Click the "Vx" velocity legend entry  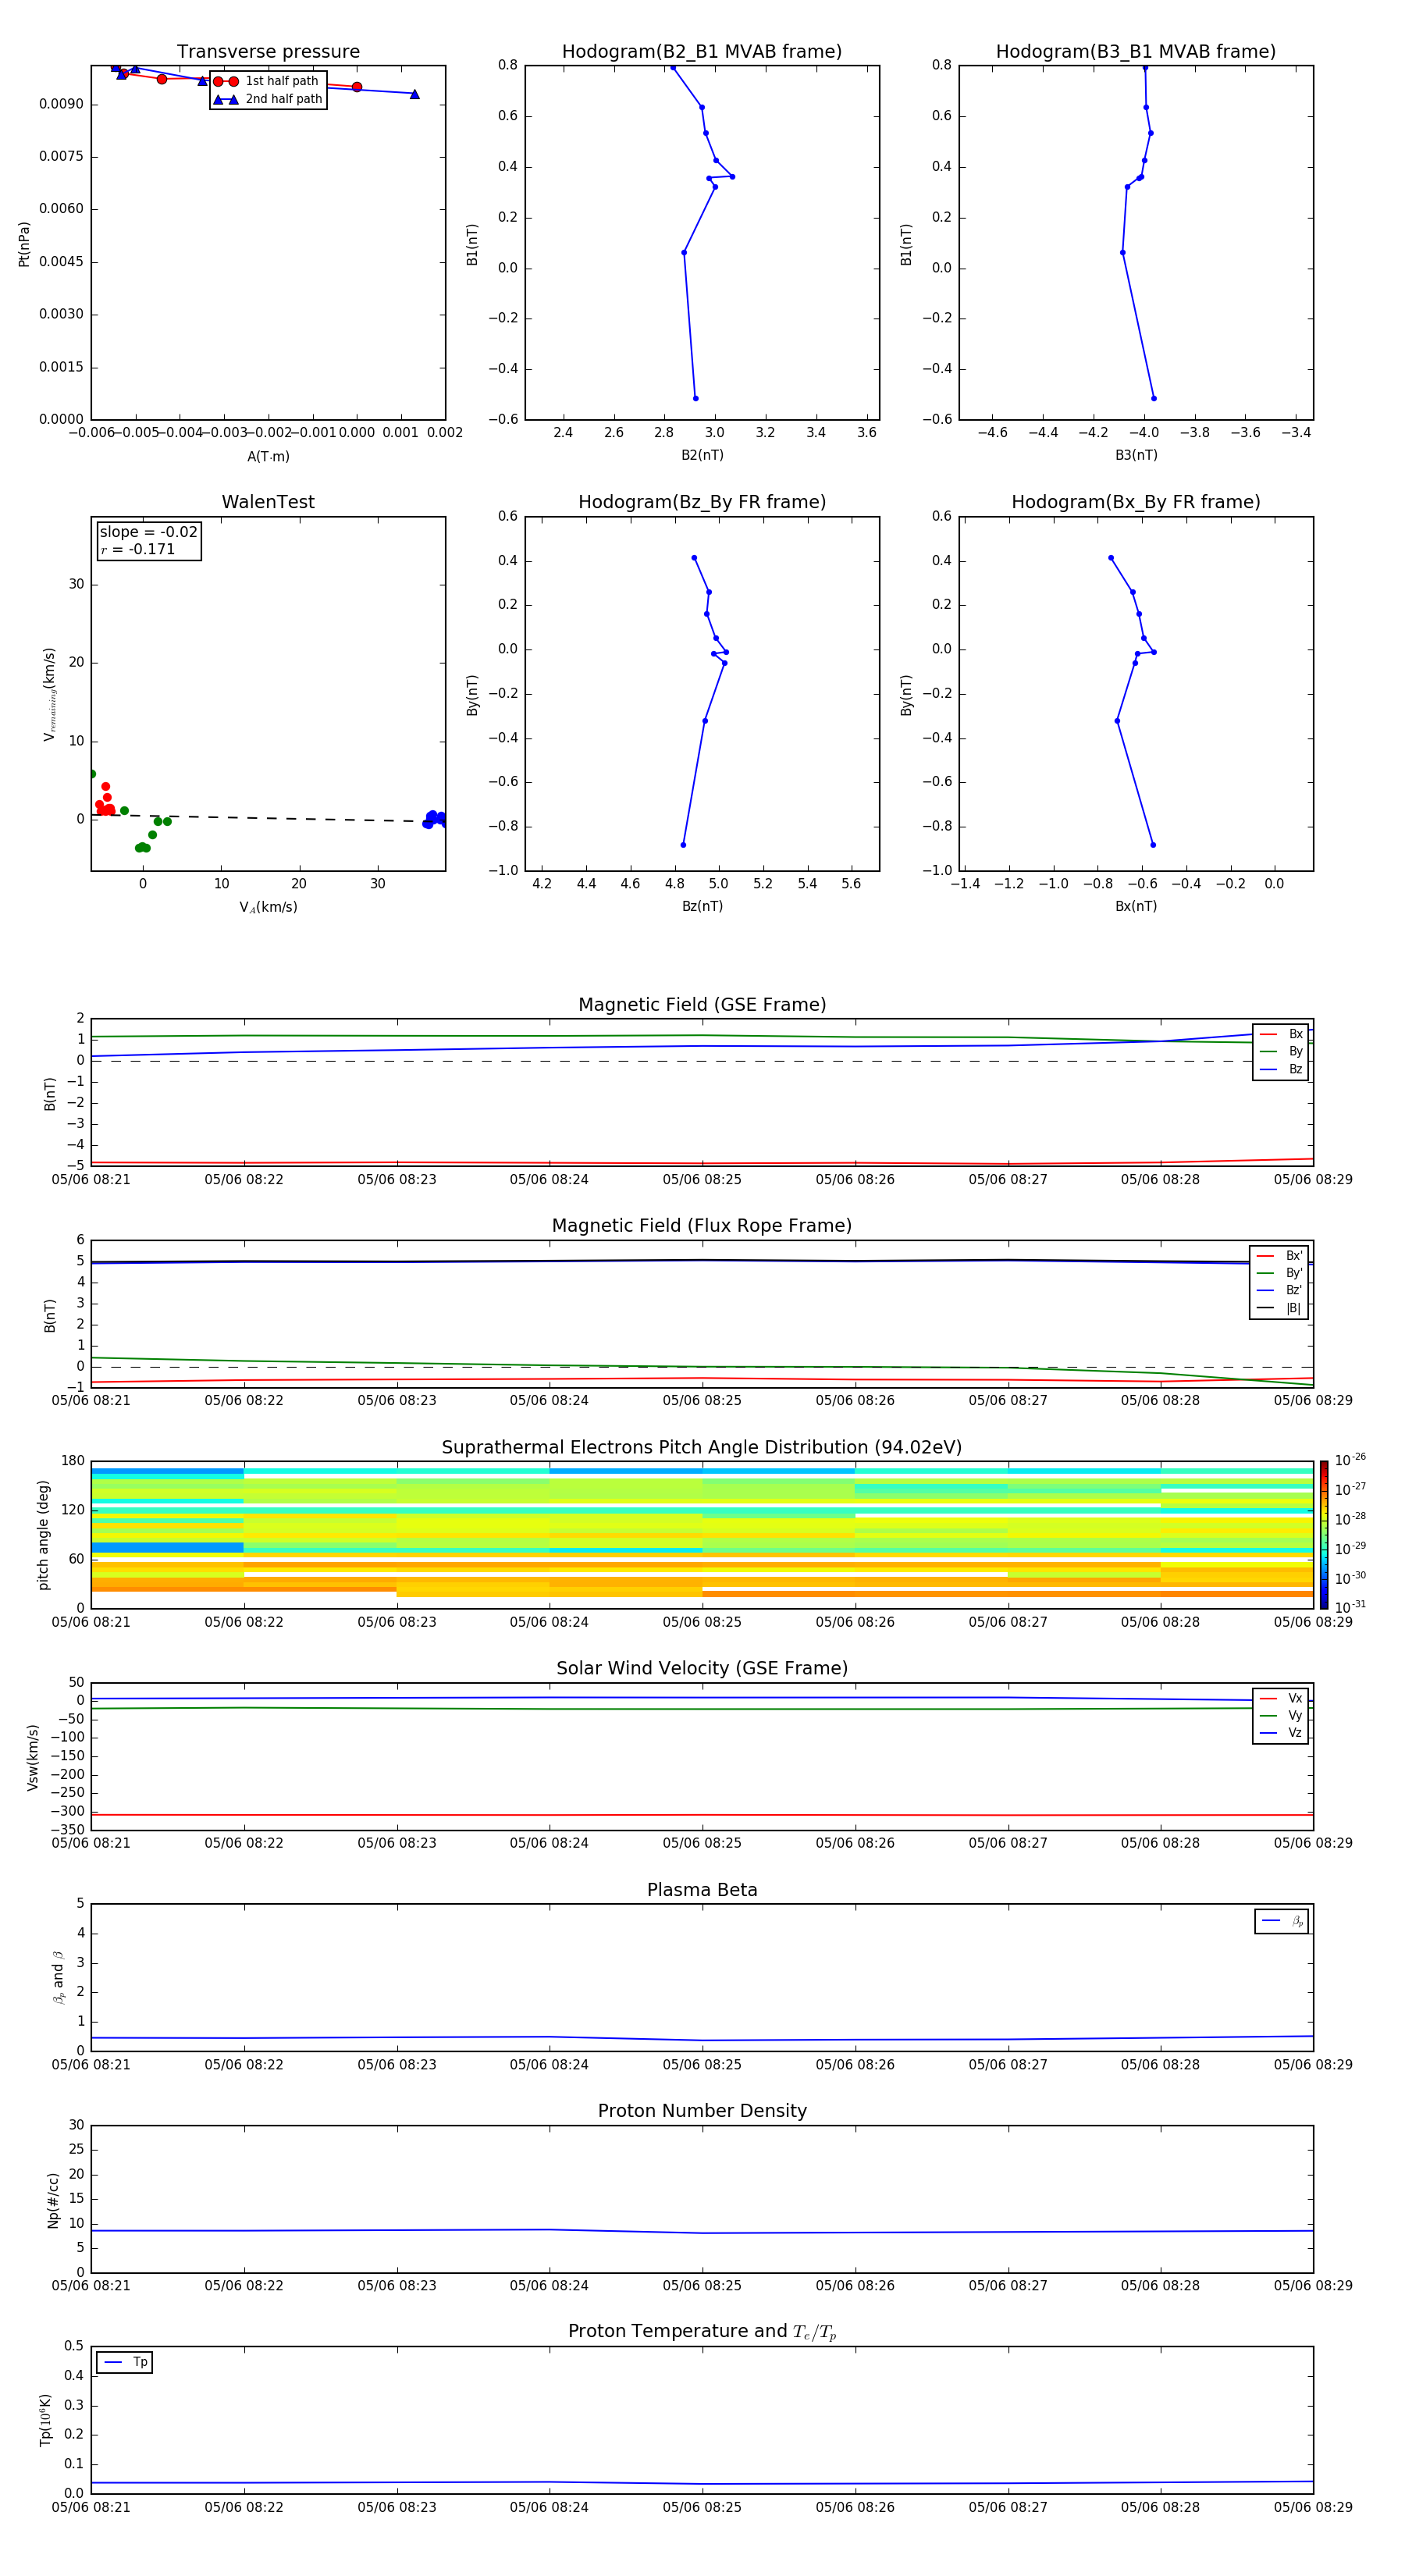pyautogui.click(x=1281, y=1698)
